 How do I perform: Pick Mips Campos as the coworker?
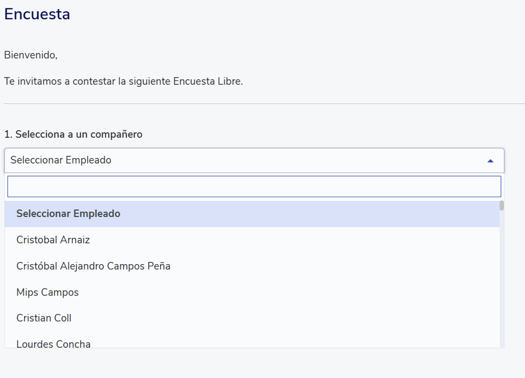47,292
